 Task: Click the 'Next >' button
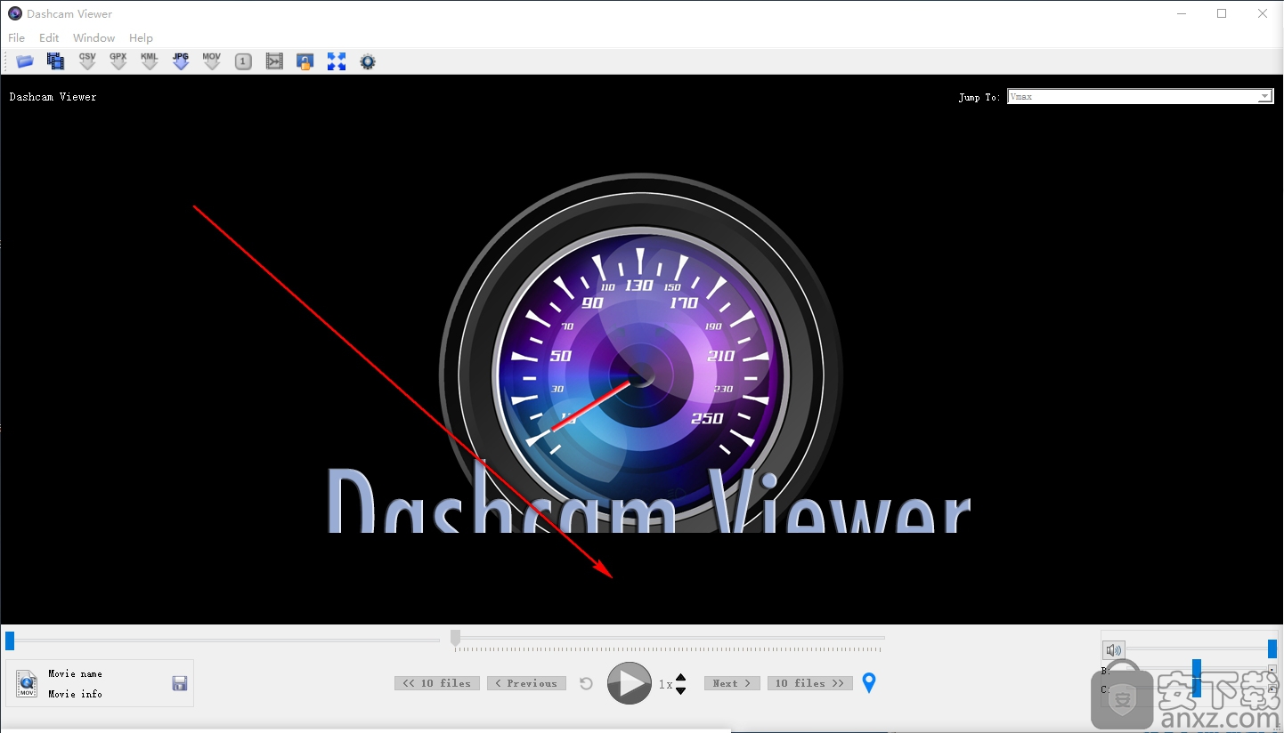[732, 683]
